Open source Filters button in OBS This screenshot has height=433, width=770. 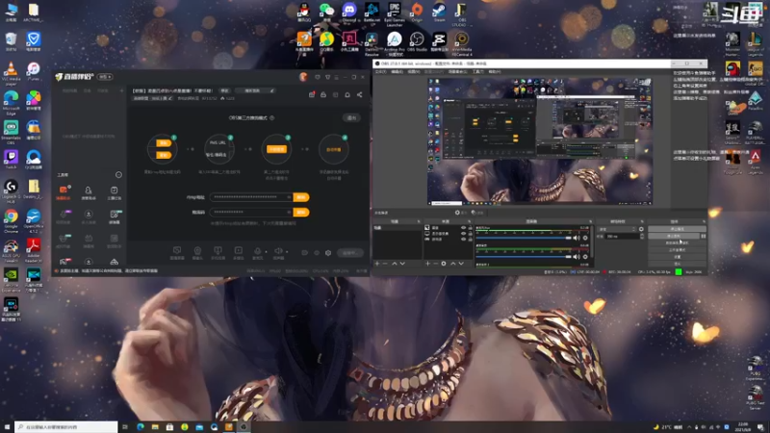click(x=476, y=213)
